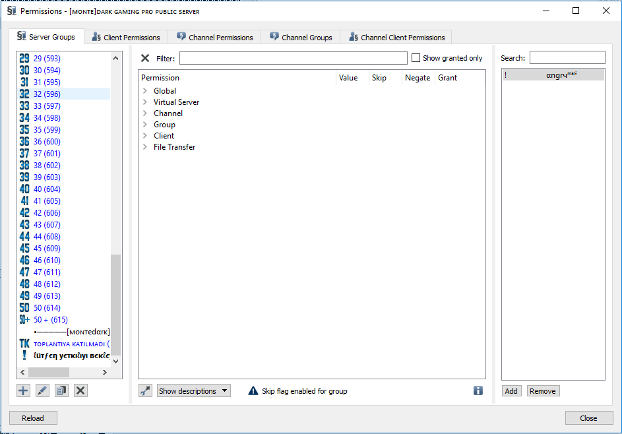Click the Skip flag warning triangle icon
This screenshot has width=622, height=434.
pos(253,391)
